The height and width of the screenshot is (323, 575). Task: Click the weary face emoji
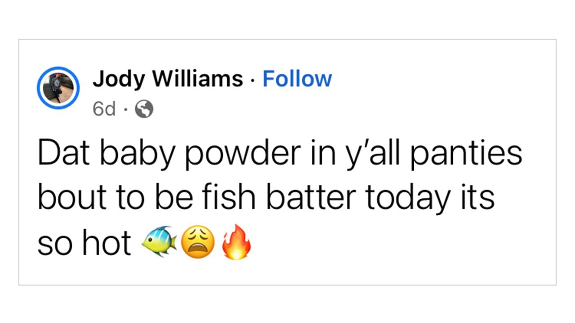198,243
